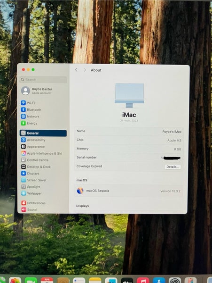
Task: Select Sound in the sidebar
Action: (29, 209)
